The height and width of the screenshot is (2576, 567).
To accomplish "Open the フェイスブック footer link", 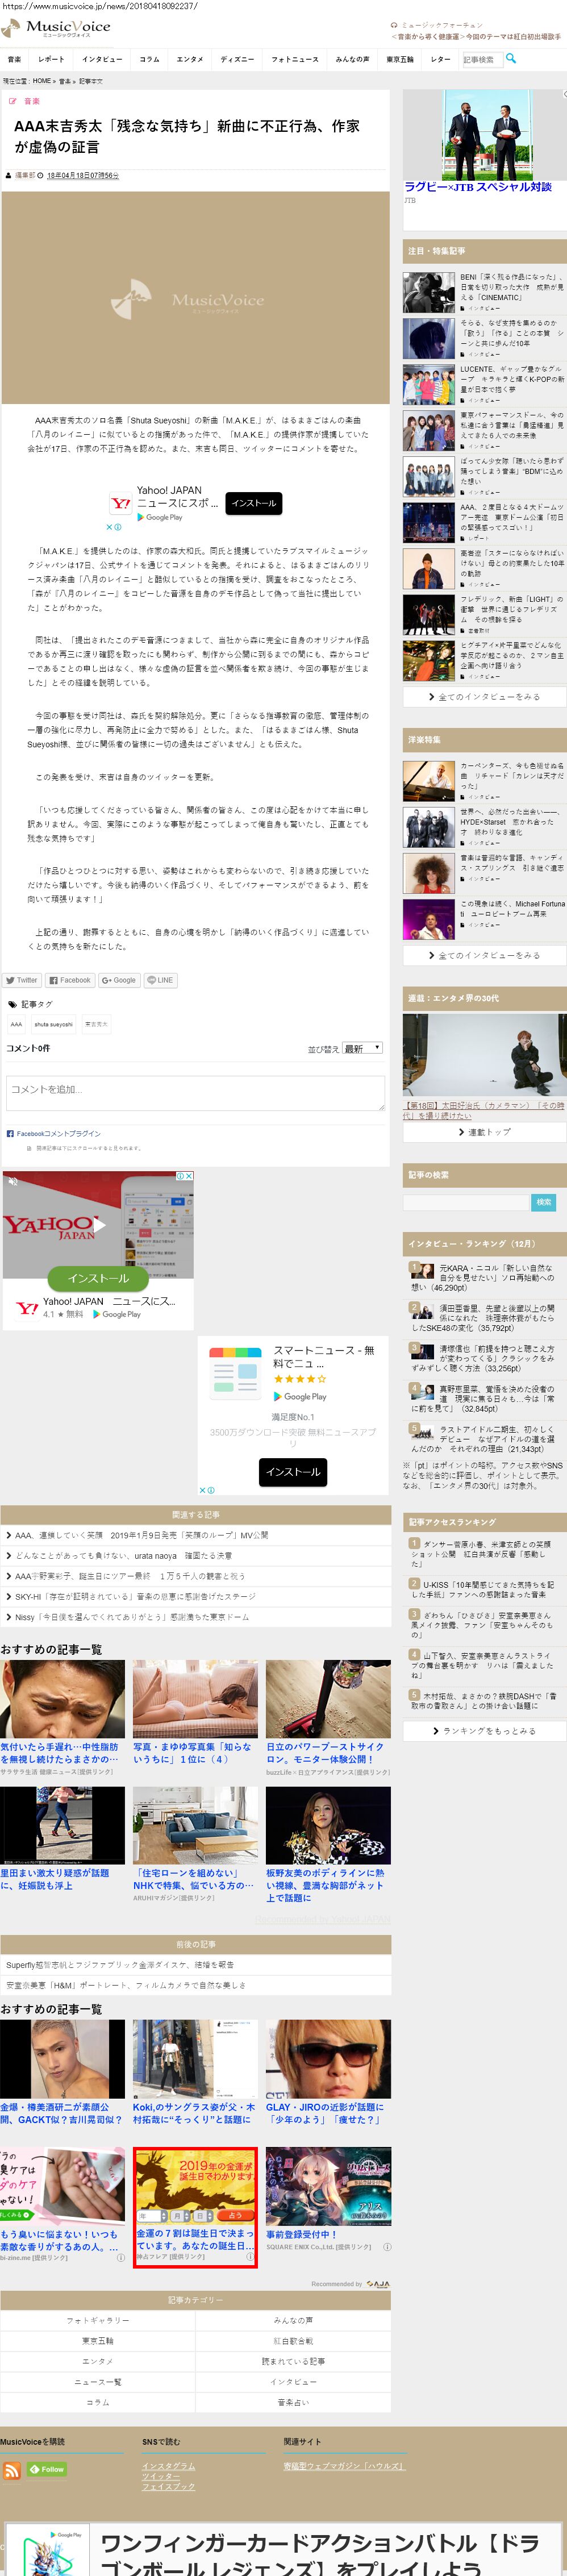I will [168, 2486].
